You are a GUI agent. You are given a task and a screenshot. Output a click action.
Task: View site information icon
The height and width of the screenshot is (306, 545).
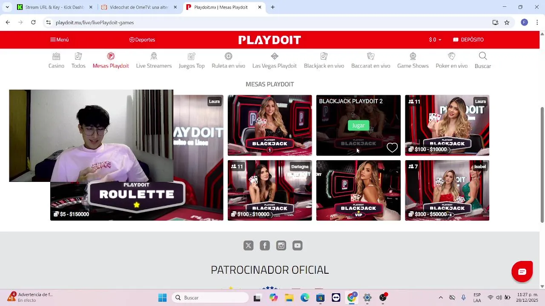point(49,23)
